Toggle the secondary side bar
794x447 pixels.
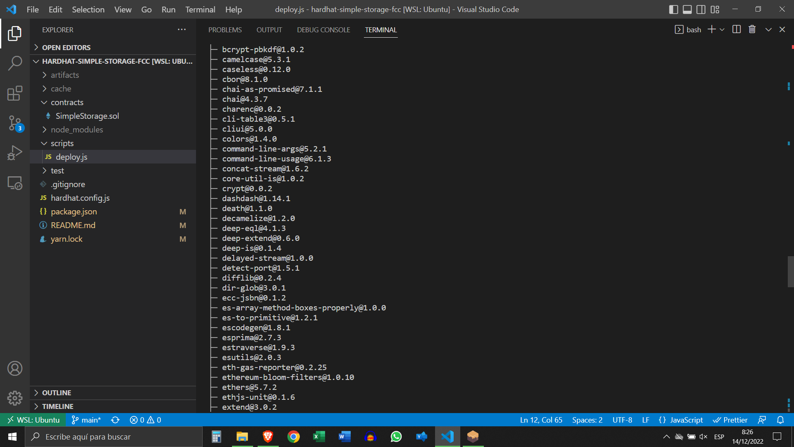click(x=701, y=9)
